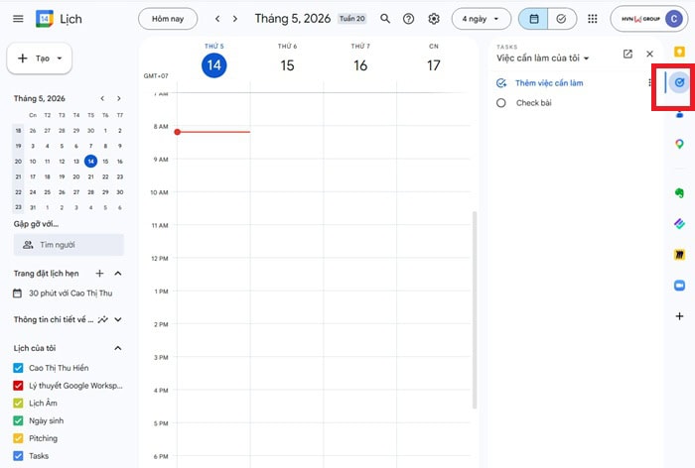
Task: Select day 21 in mini calendar
Action: [91, 176]
